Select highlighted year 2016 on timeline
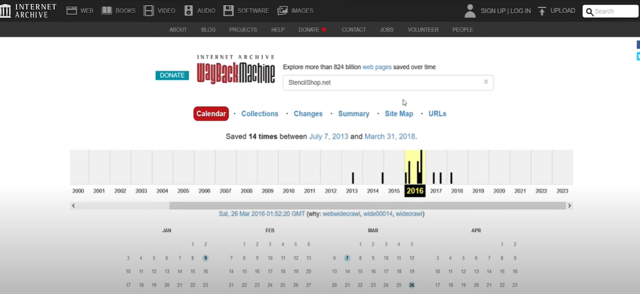 click(x=415, y=191)
